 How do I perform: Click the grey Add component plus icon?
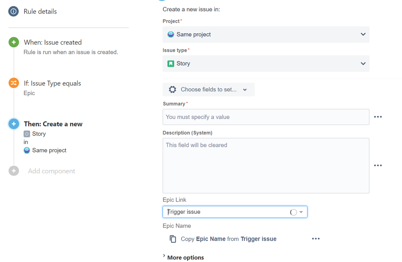[14, 171]
